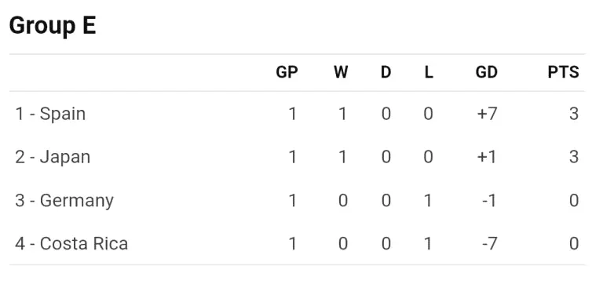The width and height of the screenshot is (603, 284).
Task: Select the PTS column header
Action: [564, 72]
